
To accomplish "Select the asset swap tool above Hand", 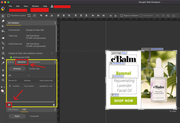I will click(3, 70).
